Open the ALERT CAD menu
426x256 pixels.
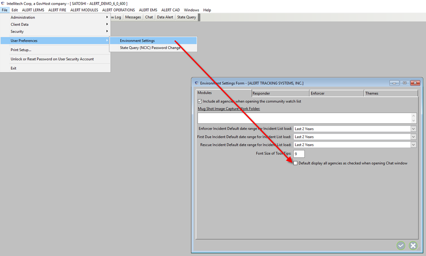click(171, 10)
